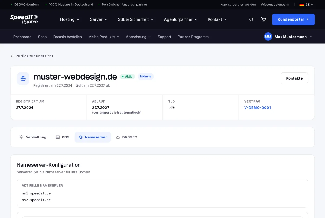The width and height of the screenshot is (325, 218).
Task: Open the Support page
Action: click(x=164, y=37)
